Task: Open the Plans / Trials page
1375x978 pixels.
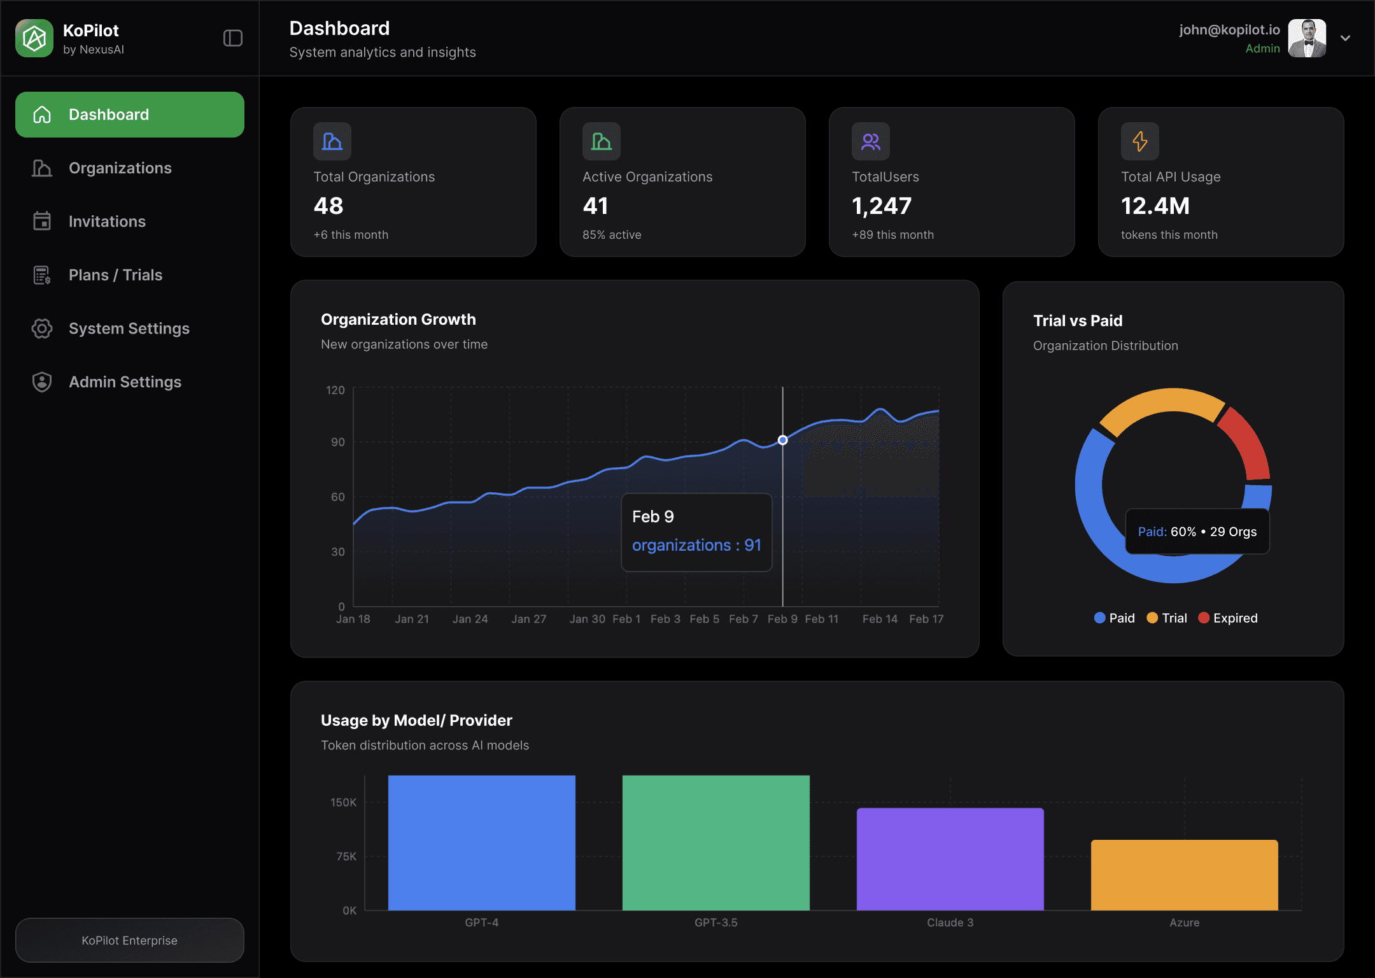Action: [x=115, y=275]
